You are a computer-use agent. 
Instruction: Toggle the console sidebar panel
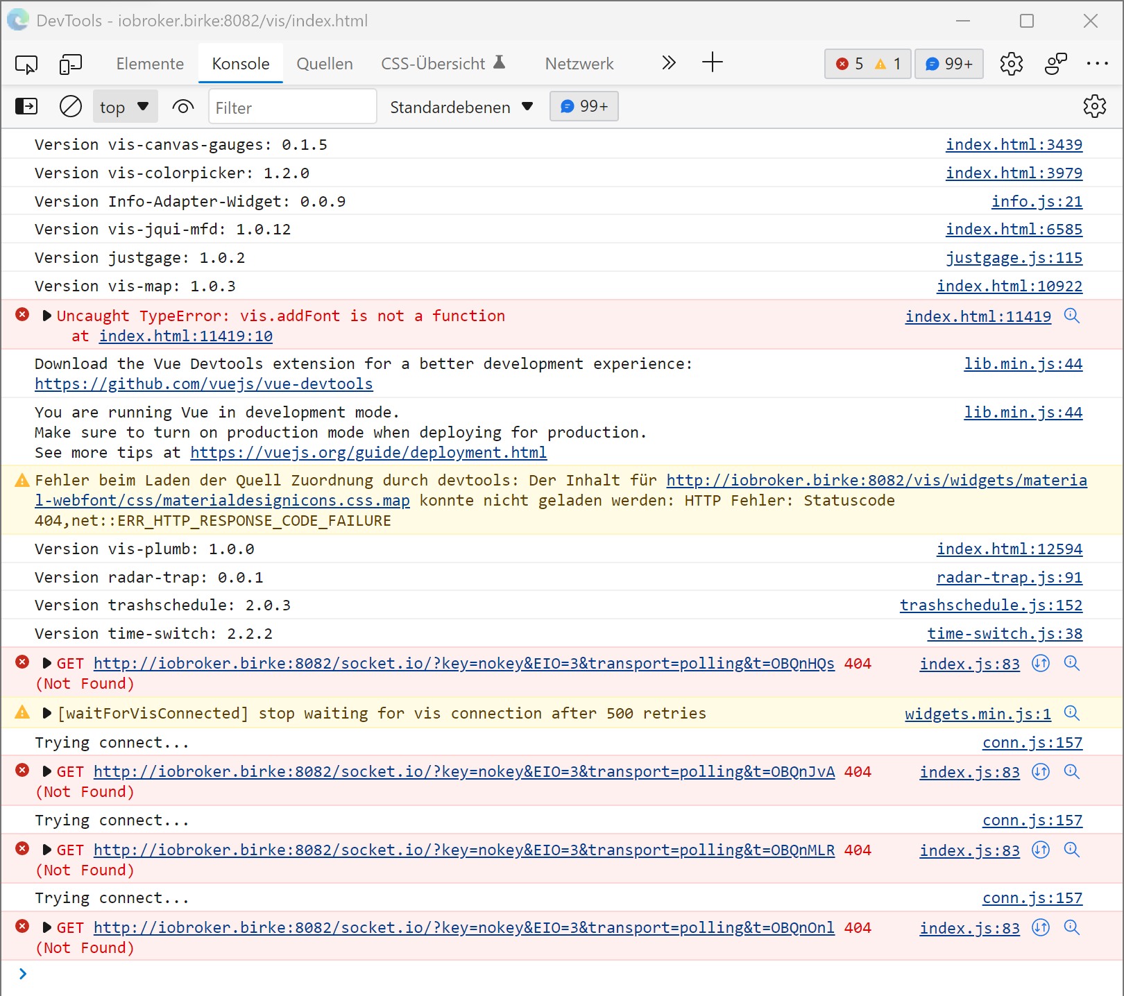[x=26, y=107]
